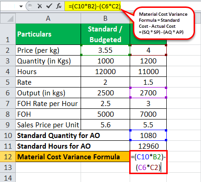Click the 'Quantity (in Kgs)' cell
This screenshot has height=182, width=201.
pyautogui.click(x=48, y=61)
